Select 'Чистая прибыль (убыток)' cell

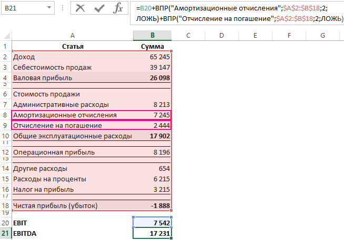click(x=73, y=205)
